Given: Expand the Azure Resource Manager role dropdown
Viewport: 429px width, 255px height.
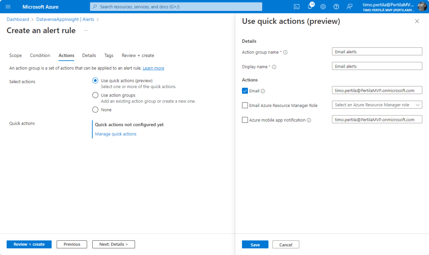Looking at the screenshot, I should [x=377, y=105].
